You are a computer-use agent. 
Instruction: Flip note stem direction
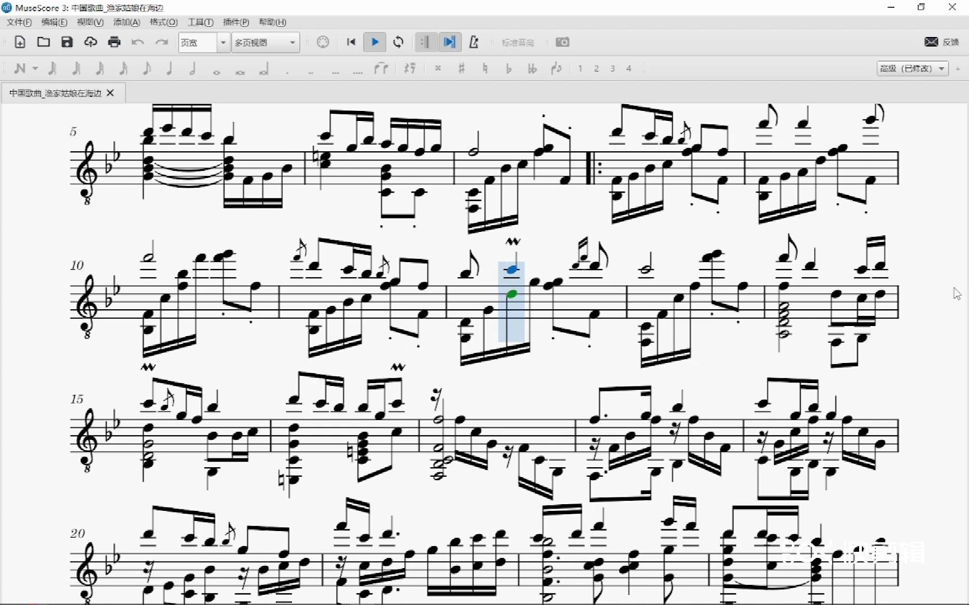(x=556, y=68)
